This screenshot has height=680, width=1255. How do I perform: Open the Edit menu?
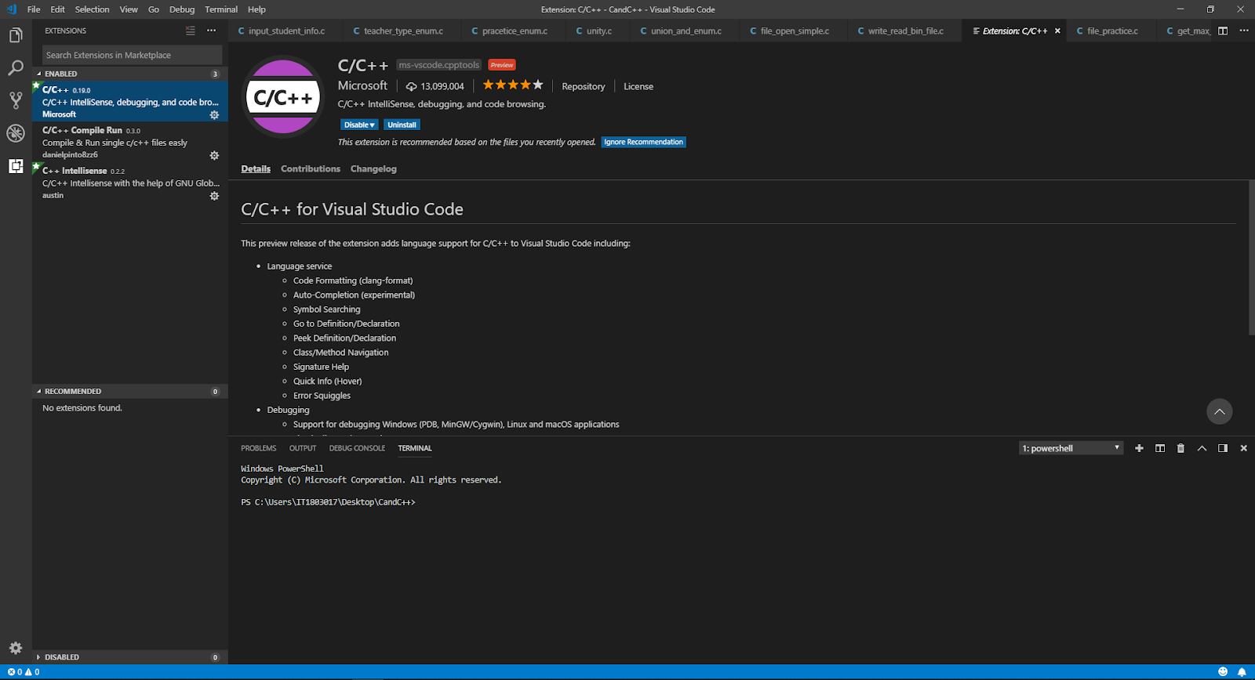[58, 9]
